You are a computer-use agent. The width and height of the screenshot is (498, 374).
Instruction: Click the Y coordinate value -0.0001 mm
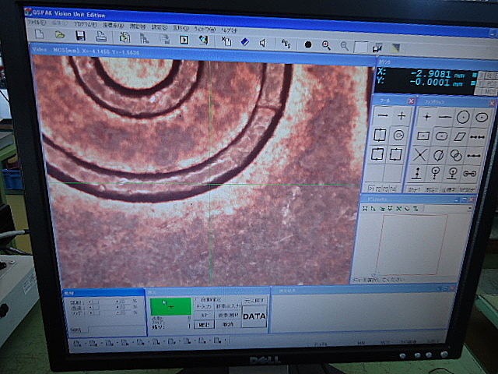click(x=436, y=83)
